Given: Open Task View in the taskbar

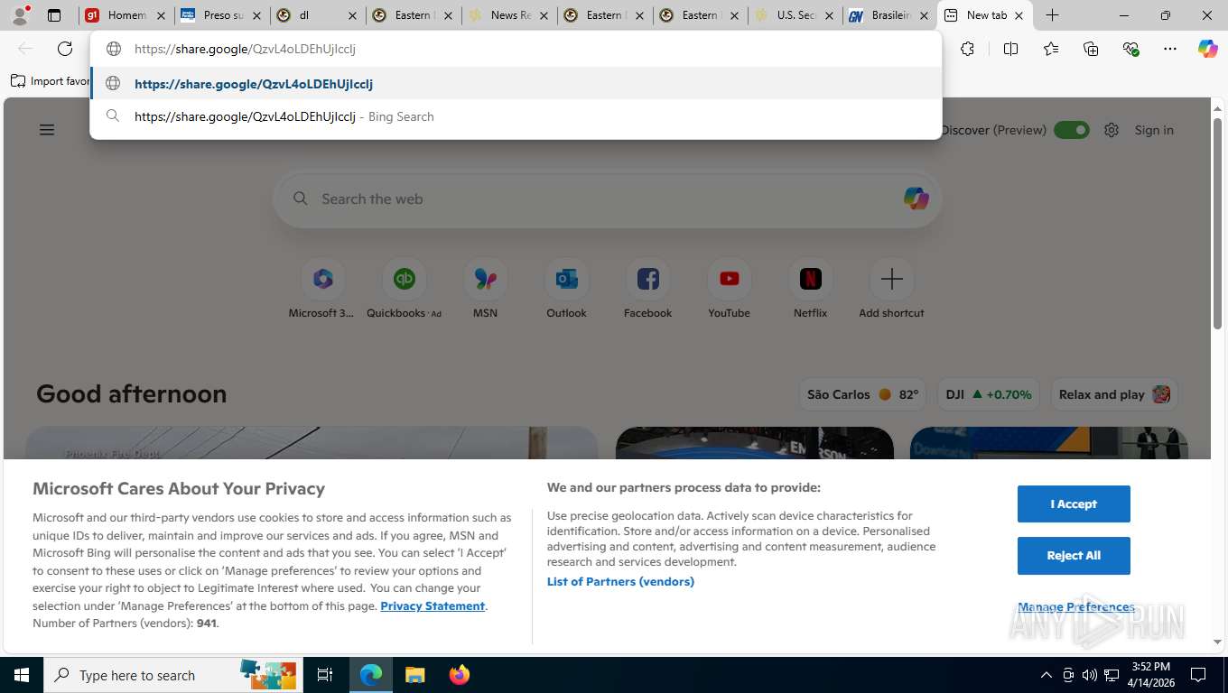Looking at the screenshot, I should click(x=325, y=675).
